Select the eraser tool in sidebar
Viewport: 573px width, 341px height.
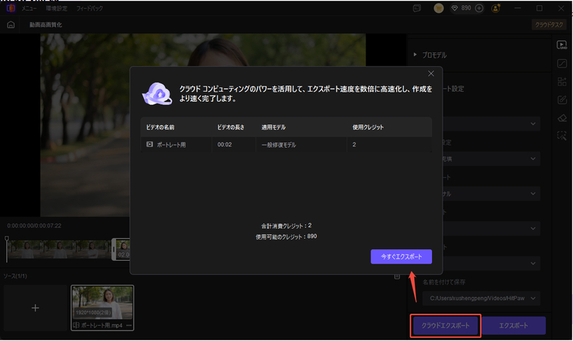pos(562,117)
